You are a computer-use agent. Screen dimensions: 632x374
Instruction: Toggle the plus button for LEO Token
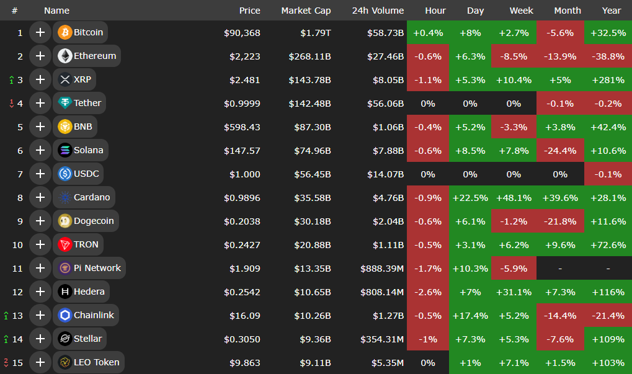[x=40, y=362]
